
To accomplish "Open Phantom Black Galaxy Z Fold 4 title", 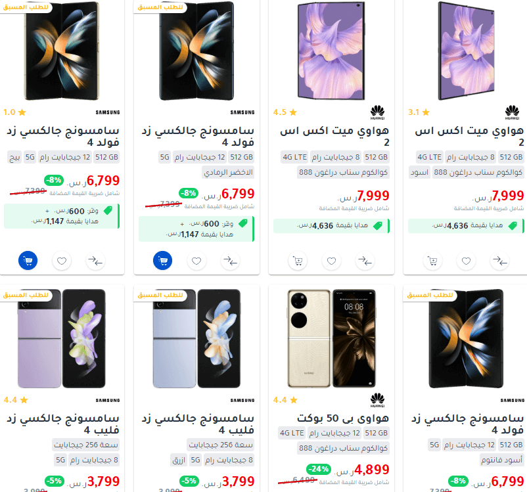I will [467, 424].
